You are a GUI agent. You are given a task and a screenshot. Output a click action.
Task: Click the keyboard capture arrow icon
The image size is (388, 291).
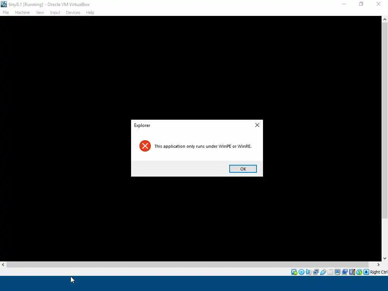coord(366,272)
